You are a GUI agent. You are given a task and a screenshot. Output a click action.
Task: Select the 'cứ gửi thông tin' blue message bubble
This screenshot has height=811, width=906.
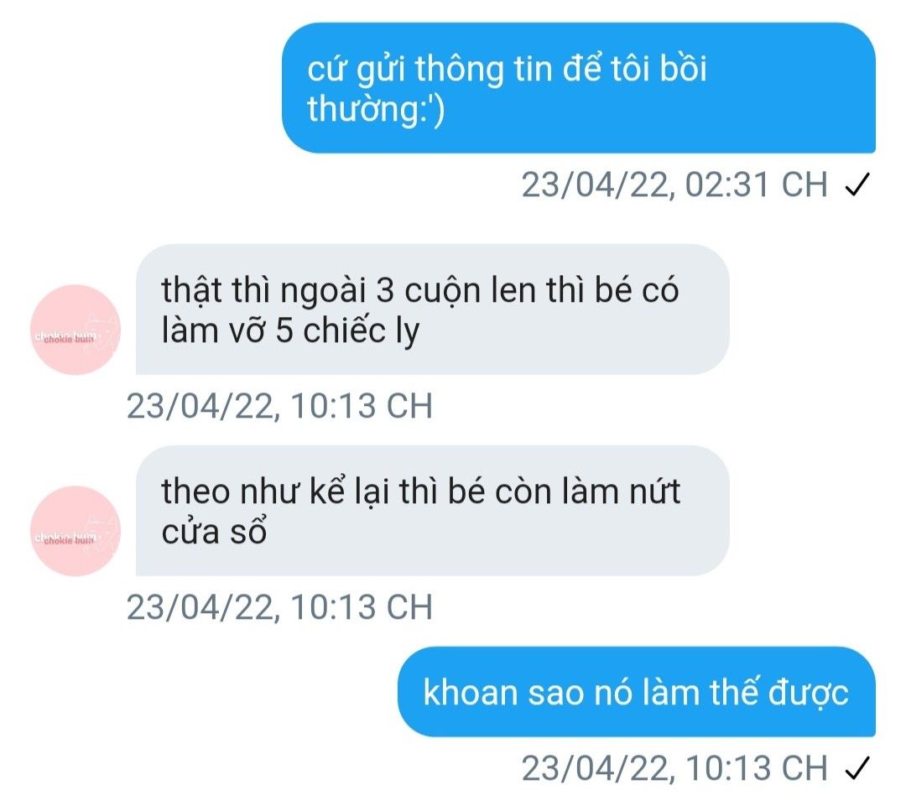coord(578,88)
